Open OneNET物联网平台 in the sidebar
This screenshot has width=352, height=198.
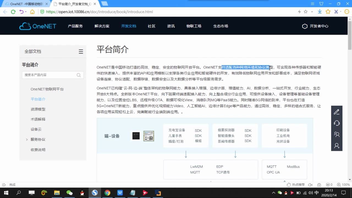[47, 89]
